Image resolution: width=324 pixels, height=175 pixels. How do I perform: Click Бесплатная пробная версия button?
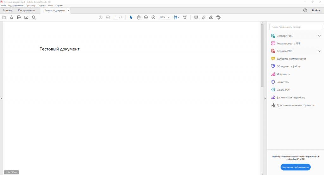tap(296, 167)
